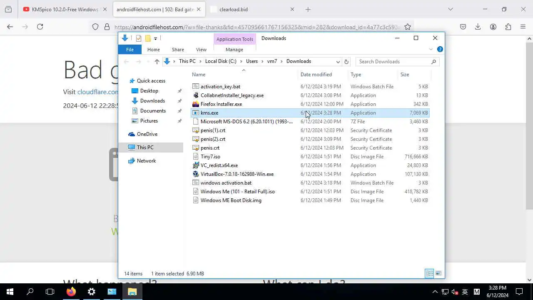Image resolution: width=533 pixels, height=300 pixels.
Task: Refresh the Downloads folder listing
Action: 346,61
